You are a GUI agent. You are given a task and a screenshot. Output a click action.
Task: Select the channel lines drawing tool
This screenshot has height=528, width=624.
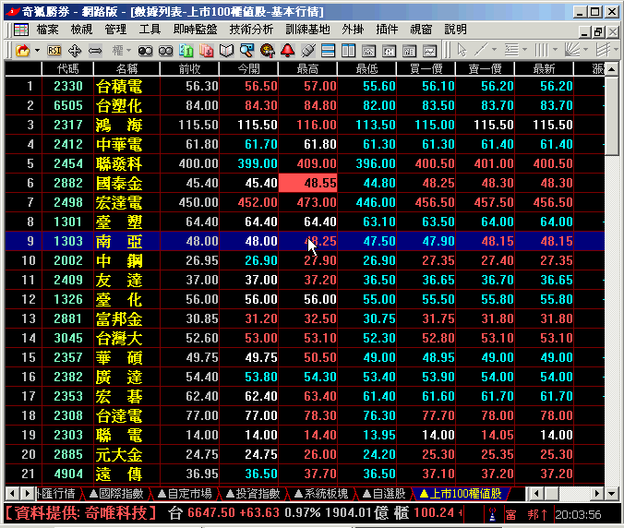click(x=603, y=50)
